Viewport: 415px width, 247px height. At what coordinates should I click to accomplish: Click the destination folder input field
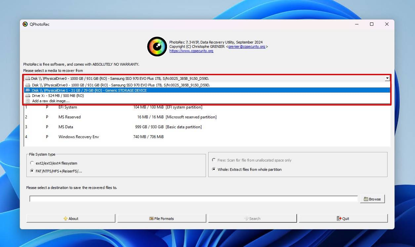(x=194, y=199)
